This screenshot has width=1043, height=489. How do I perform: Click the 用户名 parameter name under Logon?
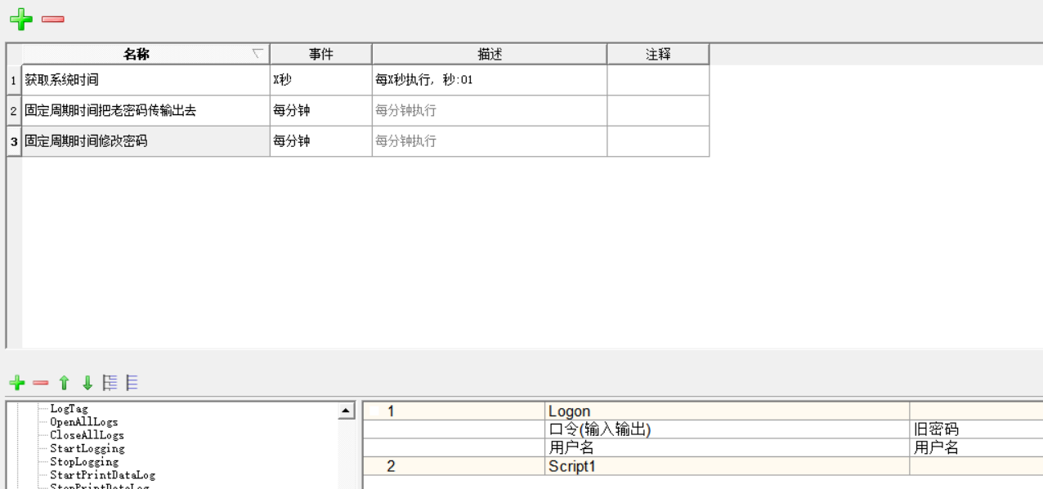pyautogui.click(x=727, y=447)
